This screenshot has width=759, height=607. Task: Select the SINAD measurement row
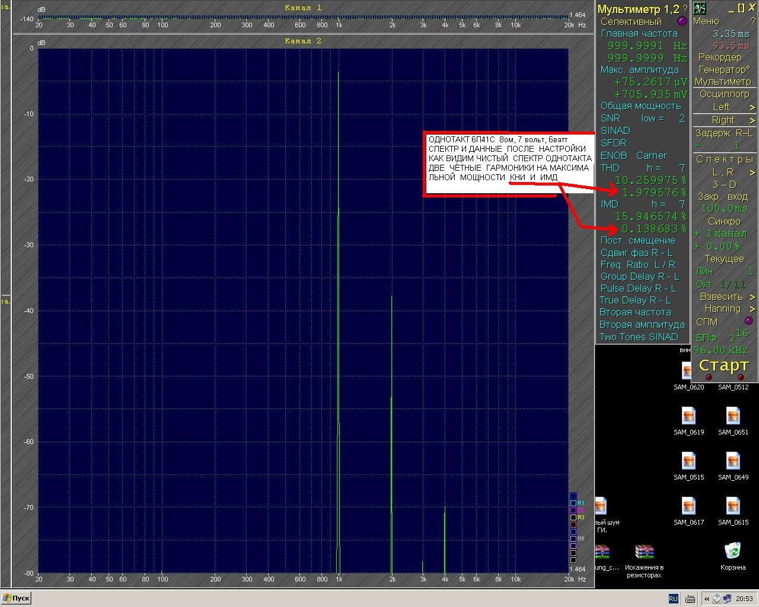(616, 130)
